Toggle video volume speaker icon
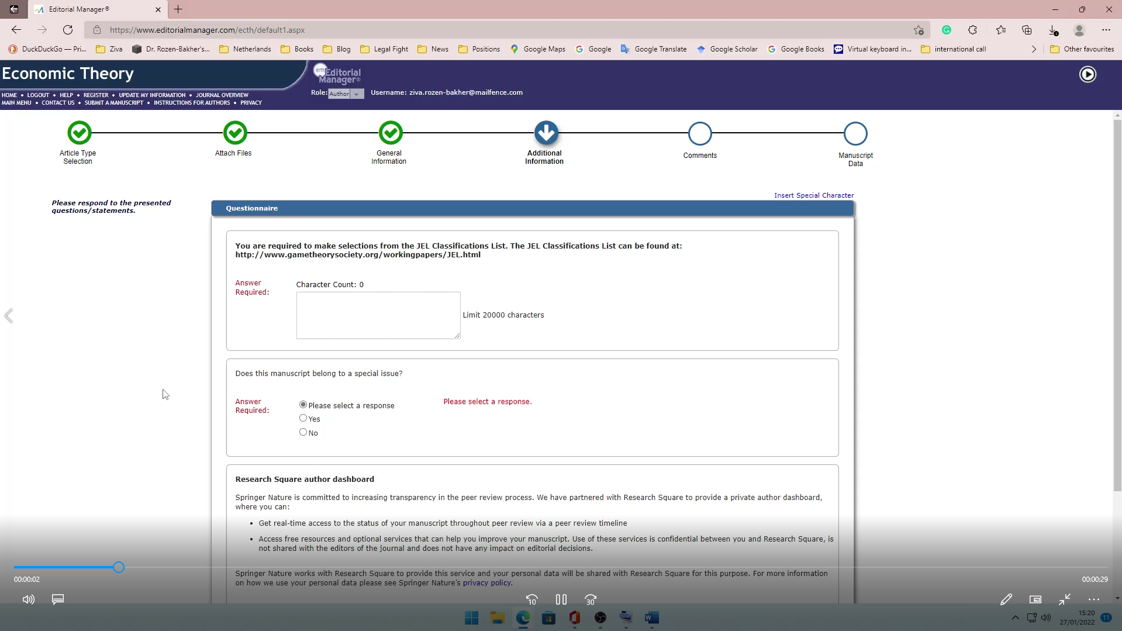 click(28, 599)
